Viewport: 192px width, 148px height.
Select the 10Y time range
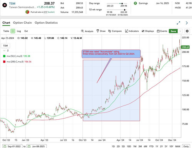[171, 146]
